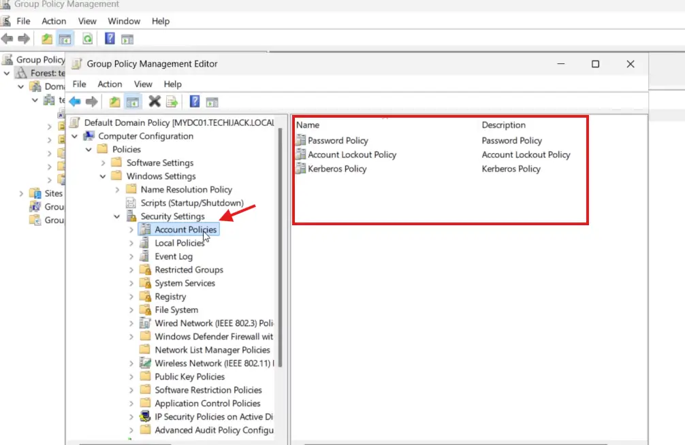Open the Action menu in the editor
Viewport: 685px width, 445px height.
click(x=110, y=84)
